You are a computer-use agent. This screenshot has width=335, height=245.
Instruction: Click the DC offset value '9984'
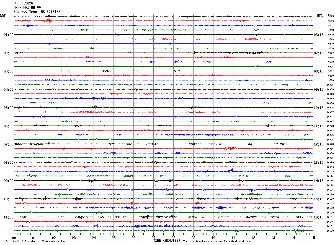tap(331, 71)
